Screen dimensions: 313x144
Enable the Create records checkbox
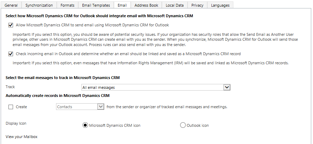[x=11, y=107]
